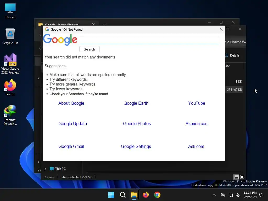The height and width of the screenshot is (201, 268).
Task: Open the Recycle Bin desktop icon
Action: [x=10, y=36]
